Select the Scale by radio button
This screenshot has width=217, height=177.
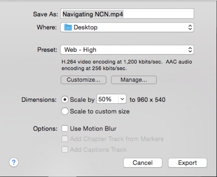point(65,99)
